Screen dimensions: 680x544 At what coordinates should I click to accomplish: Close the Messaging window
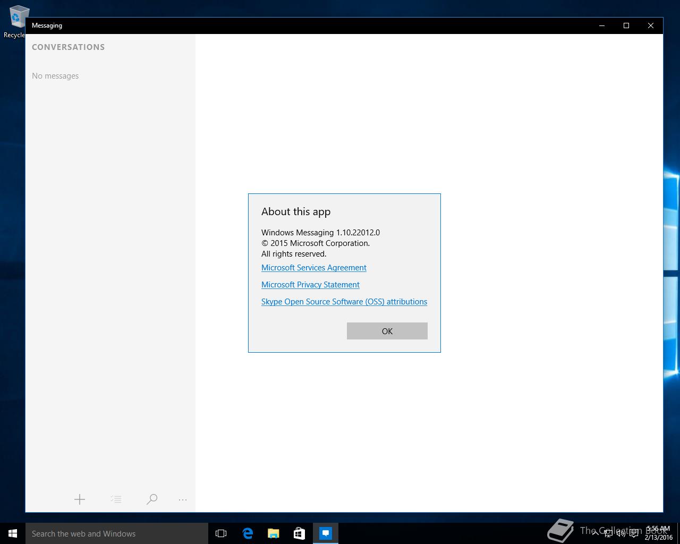click(x=651, y=25)
